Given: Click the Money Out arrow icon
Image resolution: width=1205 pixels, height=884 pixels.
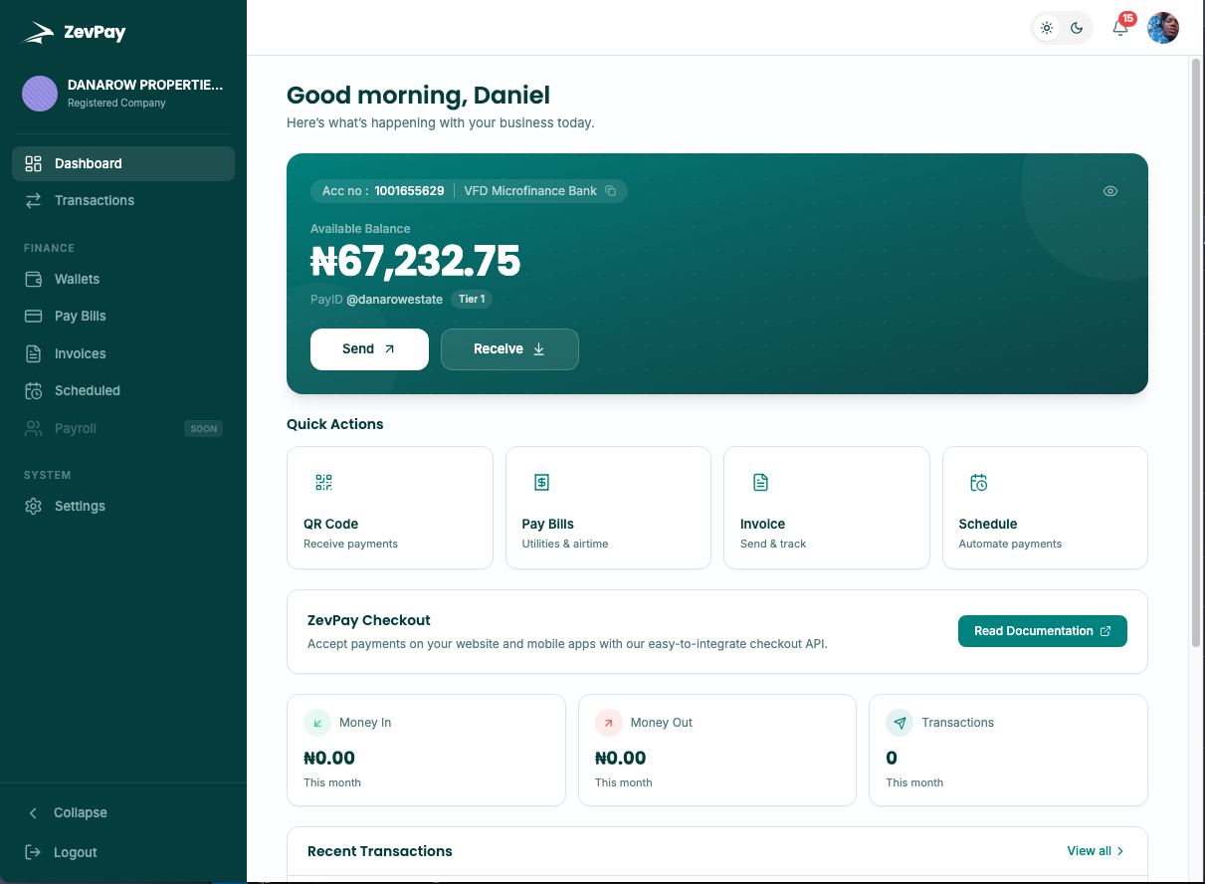Looking at the screenshot, I should click(608, 723).
